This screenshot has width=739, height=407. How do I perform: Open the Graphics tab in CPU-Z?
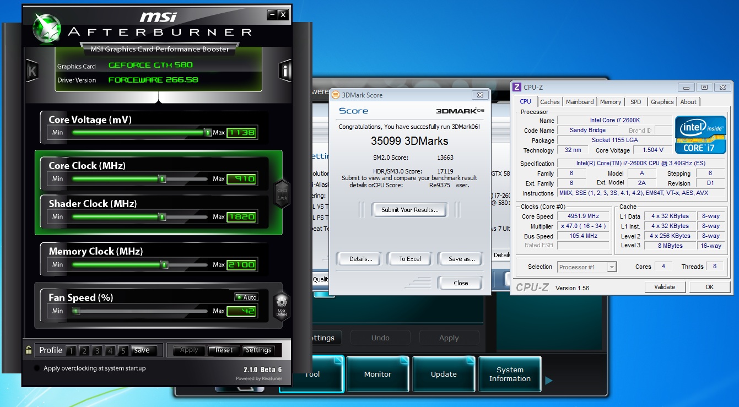click(x=662, y=102)
